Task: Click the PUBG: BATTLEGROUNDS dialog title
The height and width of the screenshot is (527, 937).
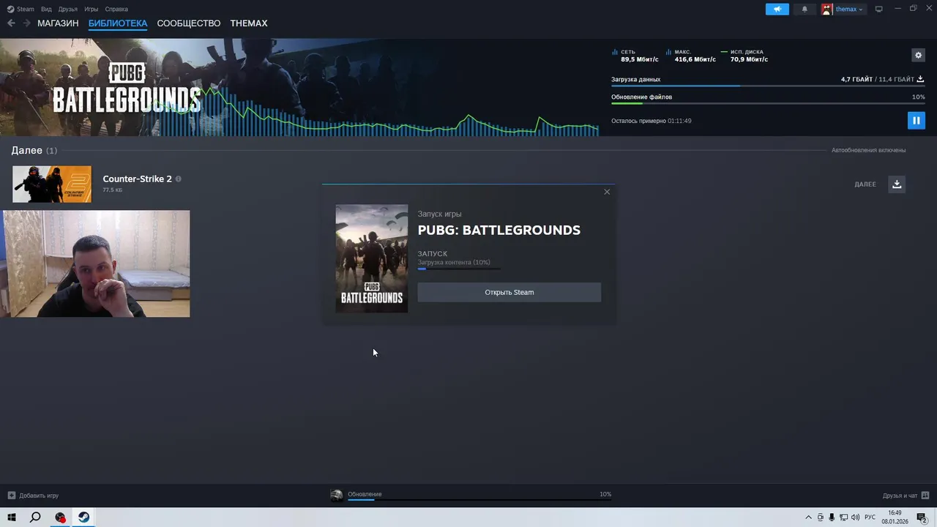Action: click(499, 230)
